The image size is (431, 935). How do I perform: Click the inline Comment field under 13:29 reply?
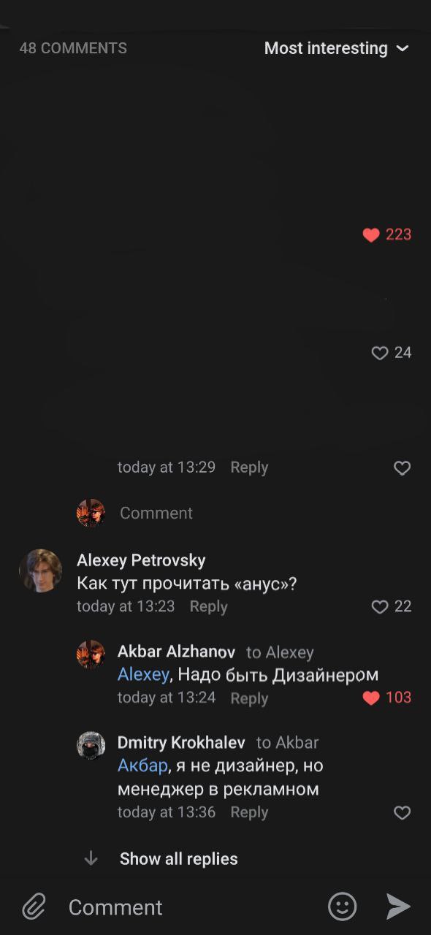pyautogui.click(x=156, y=513)
